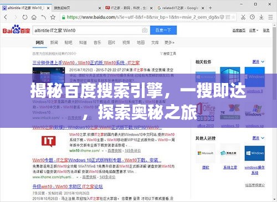This screenshot has width=277, height=202.
Task: Expand the 相关软件 panel with 展开
Action: 258,61
